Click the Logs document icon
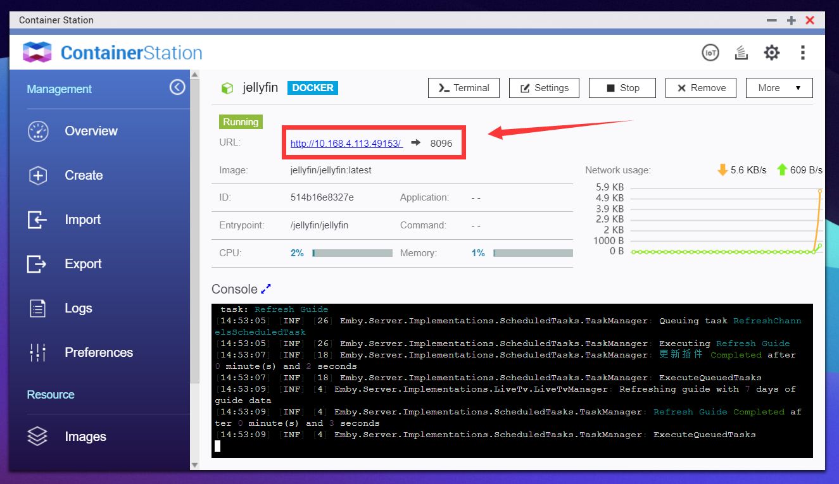This screenshot has height=484, width=839. [x=38, y=308]
